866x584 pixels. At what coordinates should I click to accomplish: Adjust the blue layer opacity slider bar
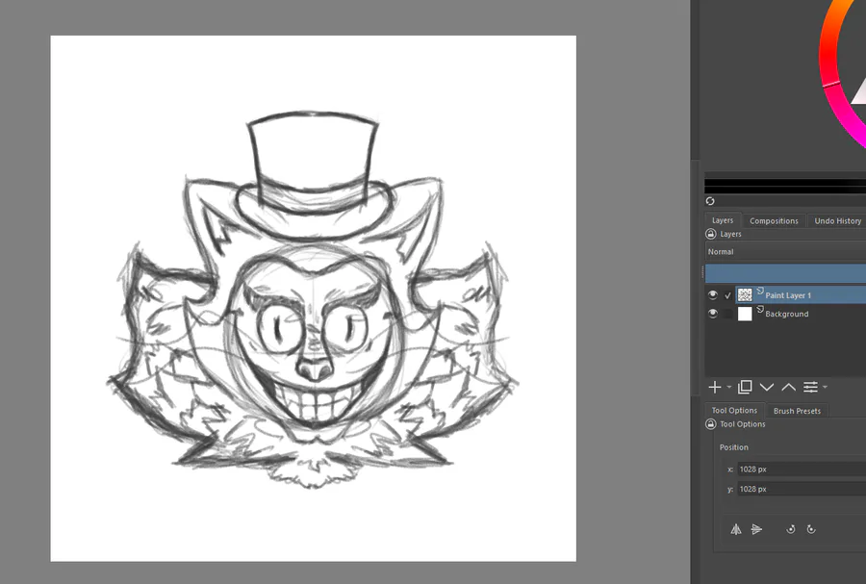[x=785, y=273]
